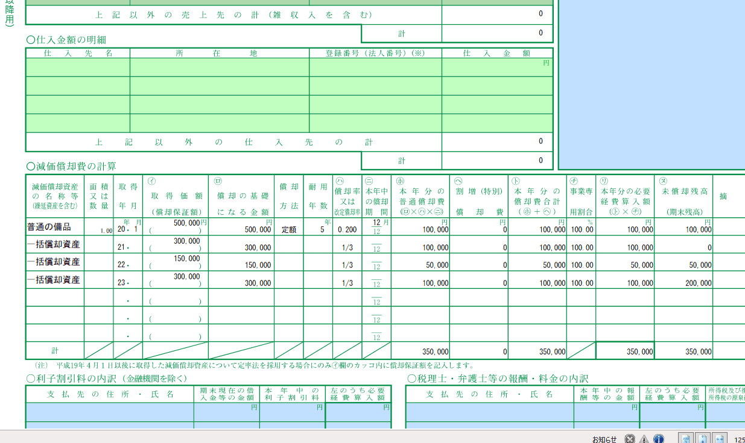This screenshot has width=745, height=443.
Task: Click the 耐用年数 cell showing 5
Action: tap(318, 226)
